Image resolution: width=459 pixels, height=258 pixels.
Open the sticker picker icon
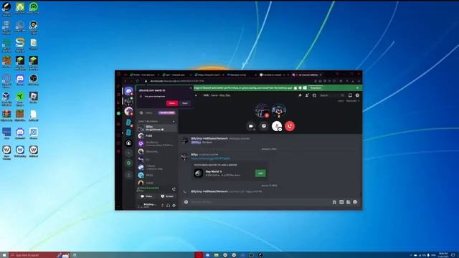[x=348, y=202]
